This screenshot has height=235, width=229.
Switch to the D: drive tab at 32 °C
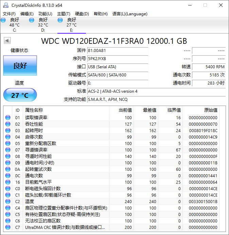pos(43,25)
